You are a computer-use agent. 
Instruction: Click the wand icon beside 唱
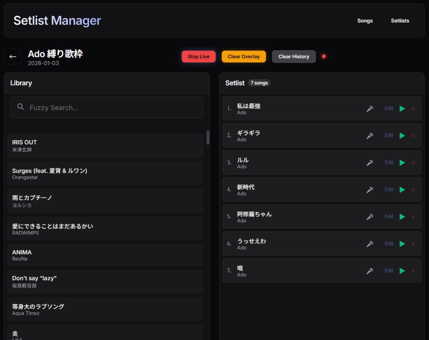370,270
